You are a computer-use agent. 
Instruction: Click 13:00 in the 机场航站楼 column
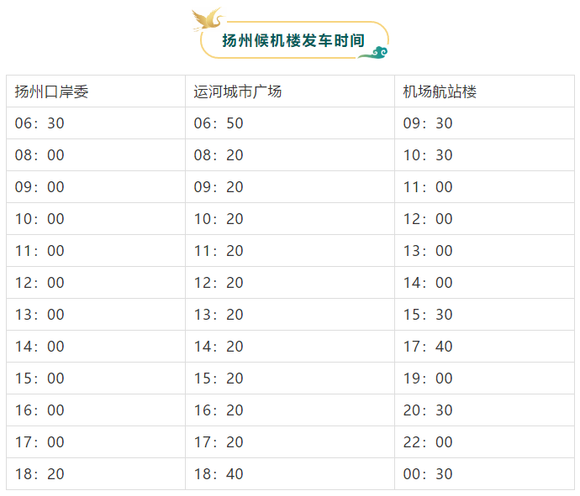pyautogui.click(x=484, y=251)
